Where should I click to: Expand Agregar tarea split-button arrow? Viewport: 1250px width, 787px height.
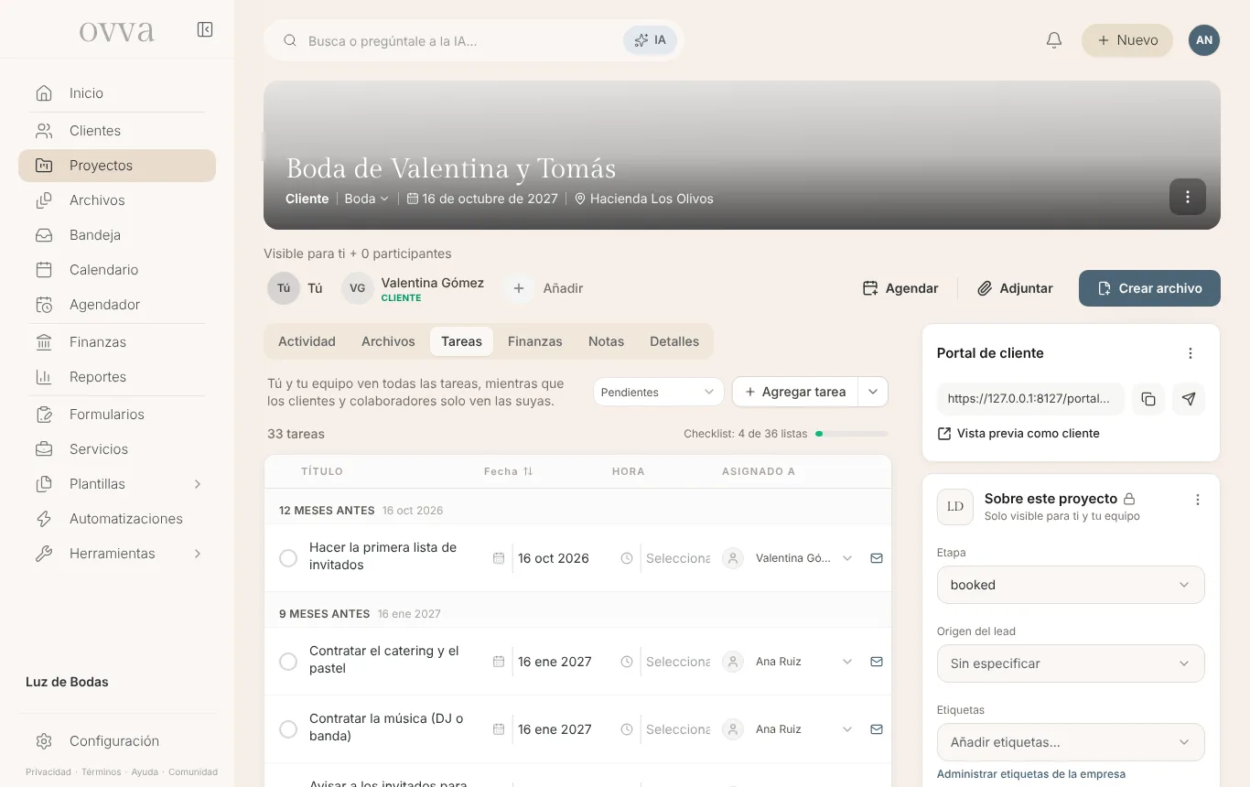[873, 392]
